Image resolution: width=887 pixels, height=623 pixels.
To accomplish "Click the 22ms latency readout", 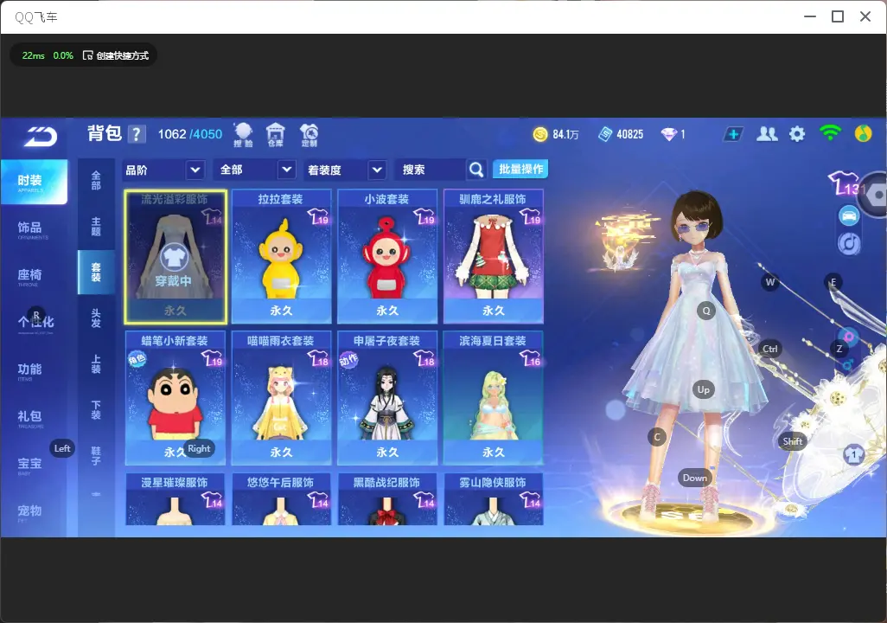I will [34, 55].
